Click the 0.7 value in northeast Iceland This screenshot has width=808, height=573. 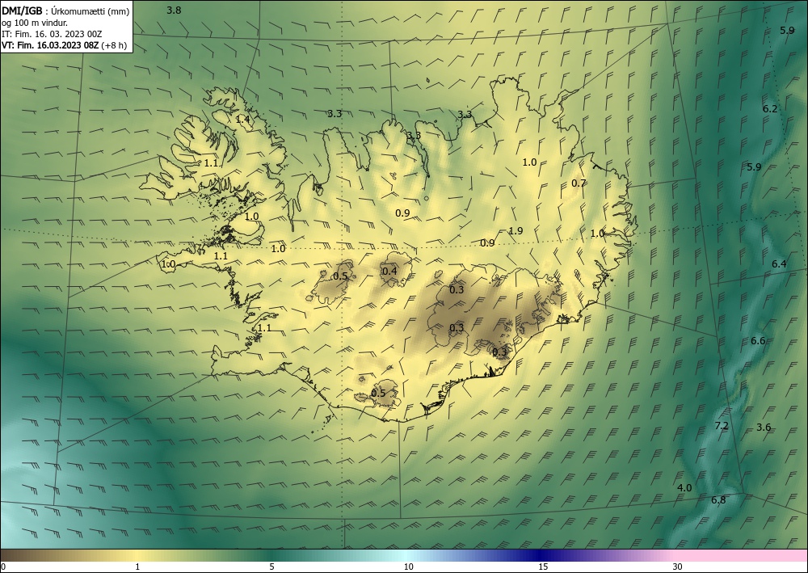pyautogui.click(x=579, y=183)
